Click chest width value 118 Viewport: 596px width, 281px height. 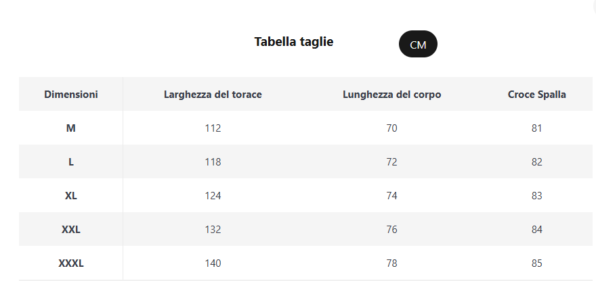coord(213,162)
